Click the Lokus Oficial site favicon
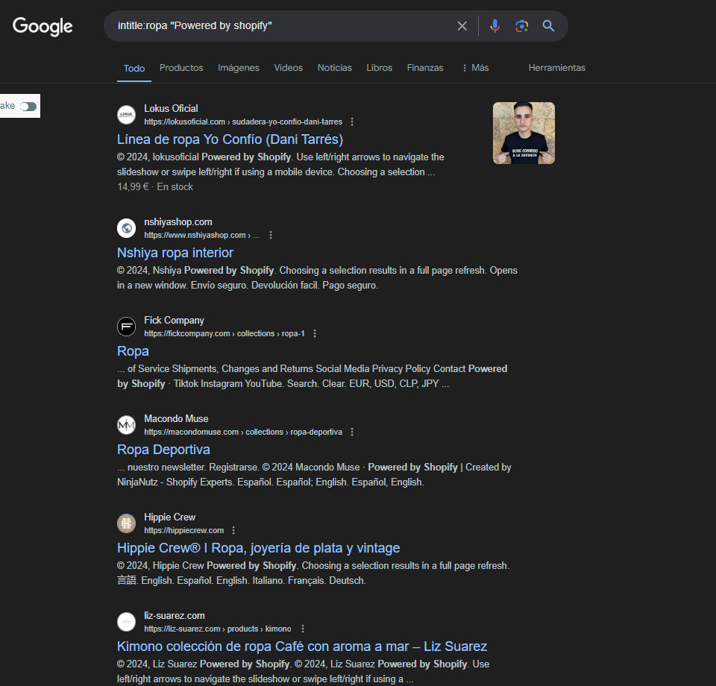The image size is (716, 686). pyautogui.click(x=126, y=115)
